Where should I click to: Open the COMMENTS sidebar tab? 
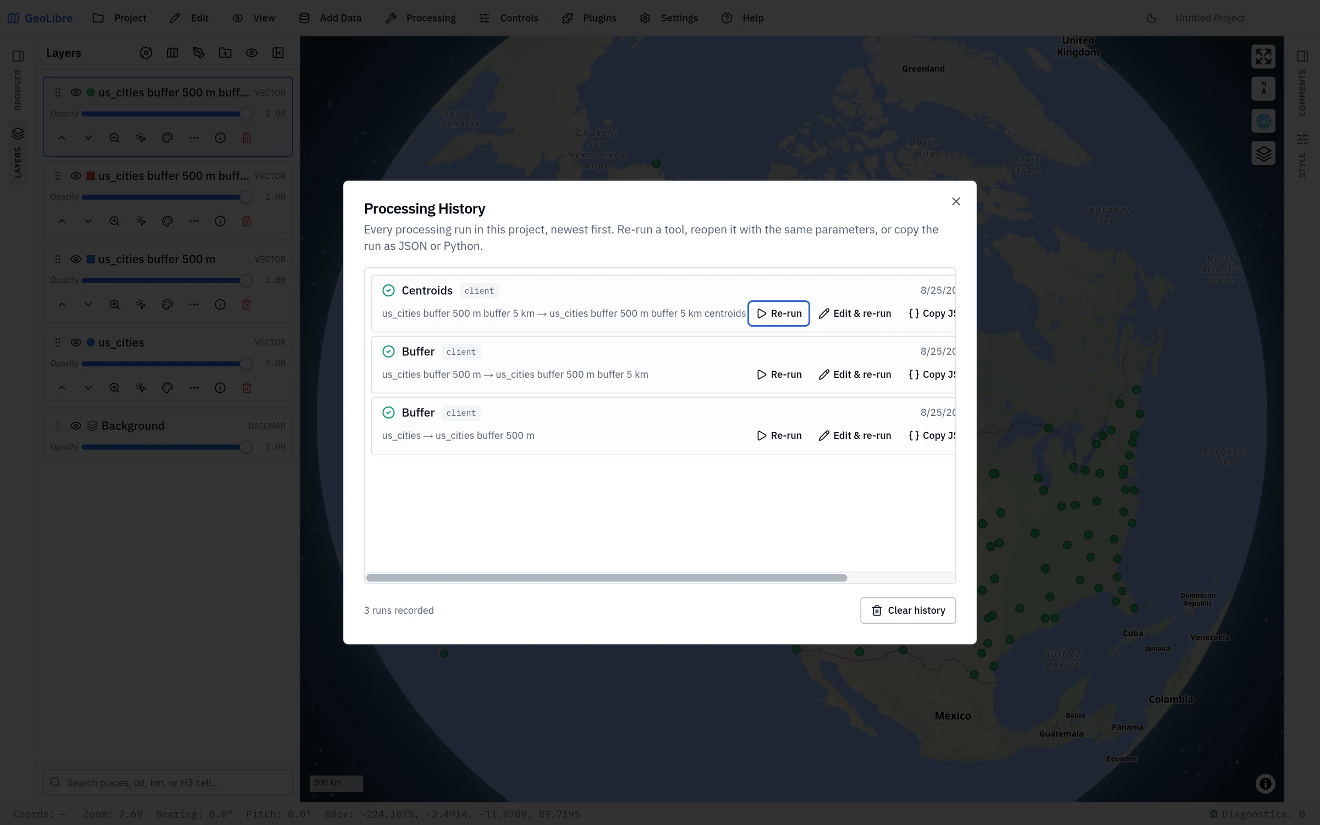(x=1302, y=93)
